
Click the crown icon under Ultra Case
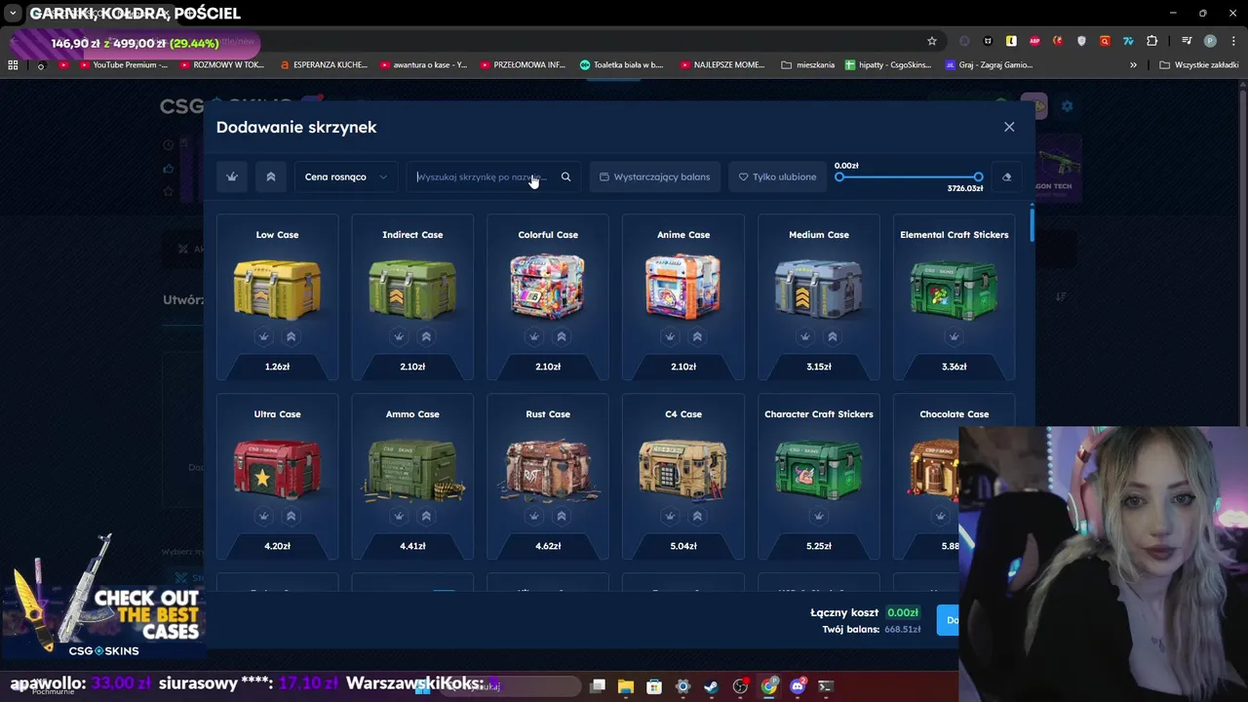pos(263,516)
